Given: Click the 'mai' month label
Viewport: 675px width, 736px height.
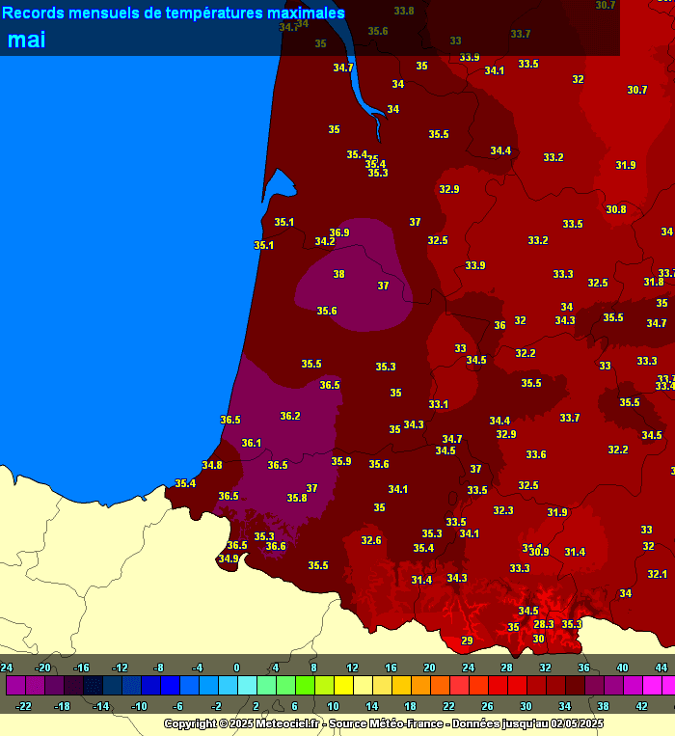Looking at the screenshot, I should point(26,41).
